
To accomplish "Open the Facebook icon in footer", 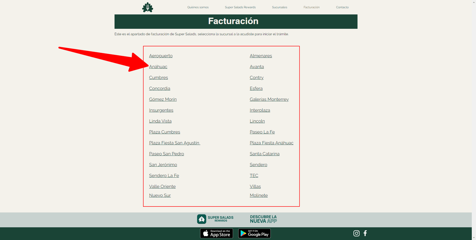I will [365, 233].
